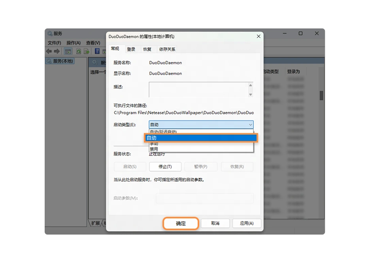Open the 启动类型 combo box arrow

click(250, 125)
